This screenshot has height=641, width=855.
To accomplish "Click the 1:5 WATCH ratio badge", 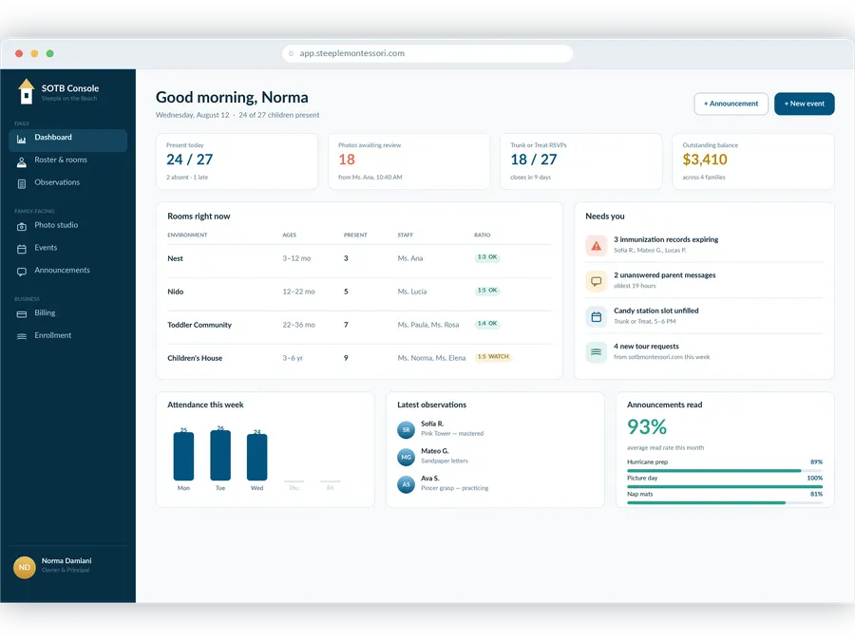I will coord(493,356).
